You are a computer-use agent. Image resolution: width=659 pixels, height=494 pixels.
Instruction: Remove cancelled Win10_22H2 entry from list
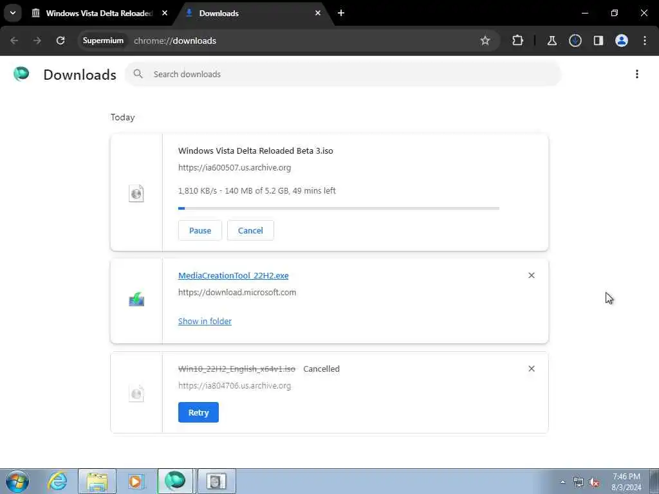pos(531,369)
